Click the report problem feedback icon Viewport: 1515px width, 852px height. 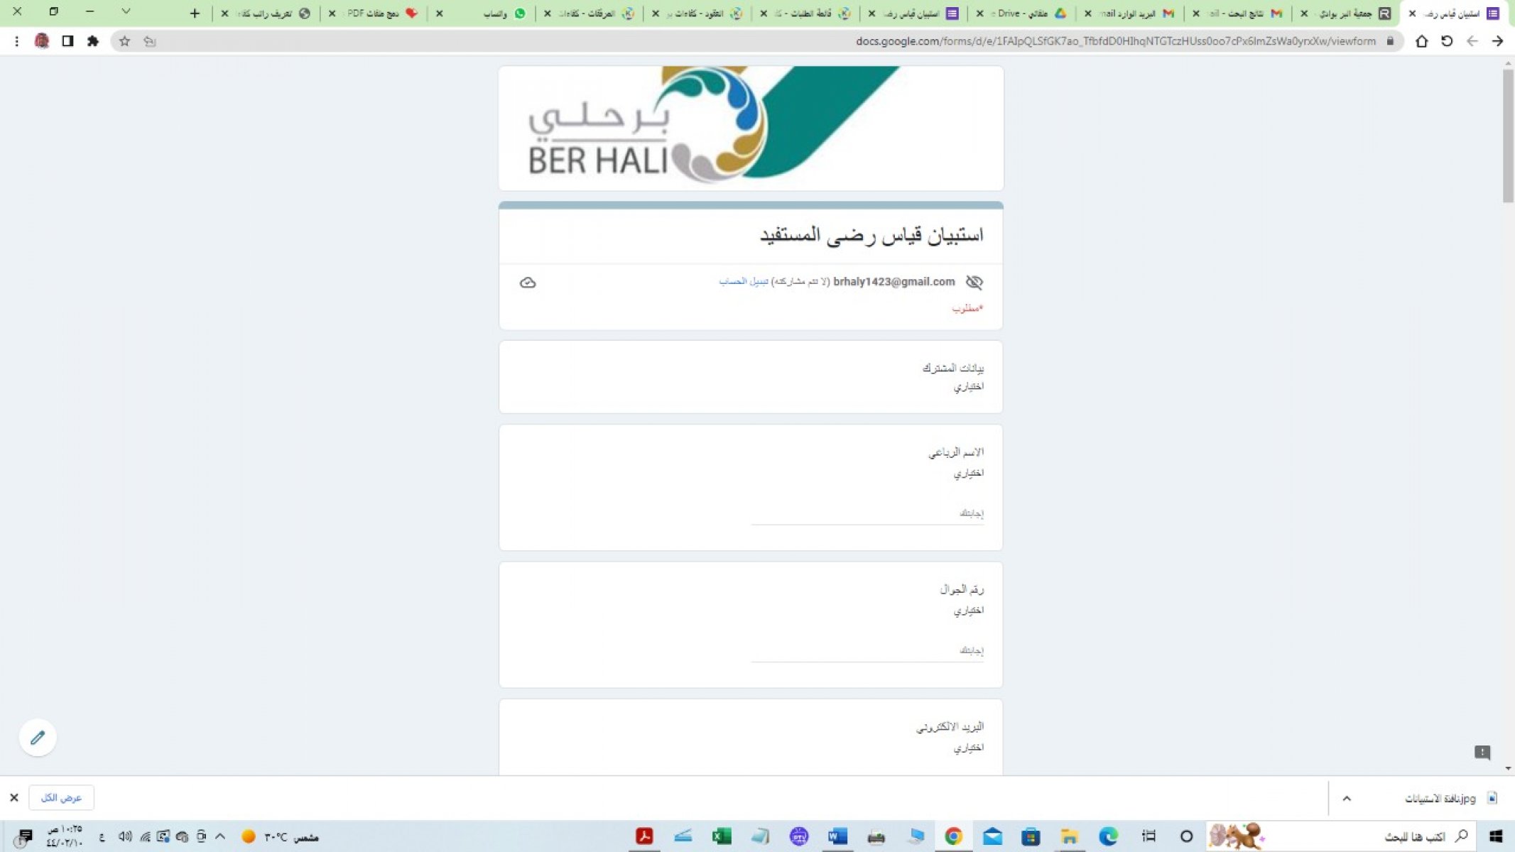click(x=1482, y=752)
